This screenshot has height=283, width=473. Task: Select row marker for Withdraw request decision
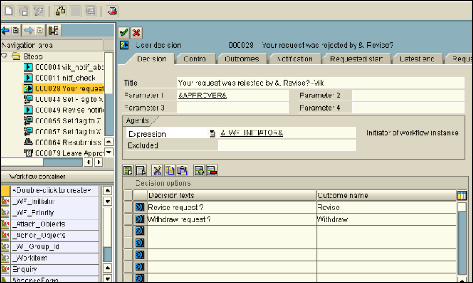pyautogui.click(x=128, y=219)
